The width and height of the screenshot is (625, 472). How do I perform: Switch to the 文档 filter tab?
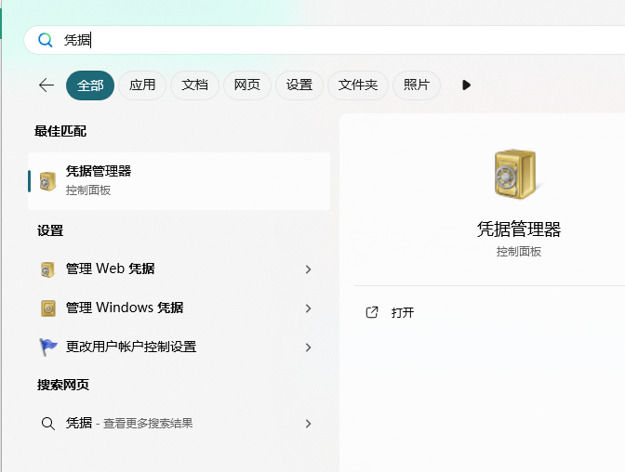(x=194, y=85)
